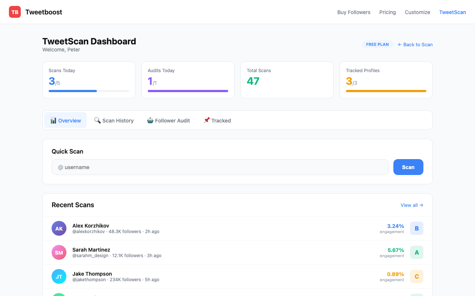Click the Total Scans label
The width and height of the screenshot is (475, 296).
coord(259,70)
